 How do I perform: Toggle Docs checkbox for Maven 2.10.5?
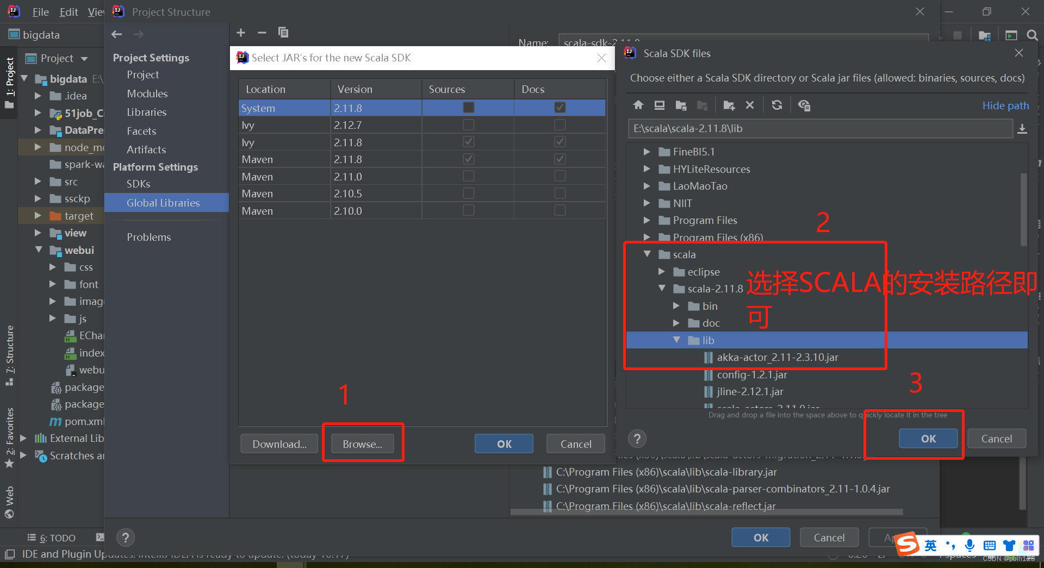click(560, 194)
